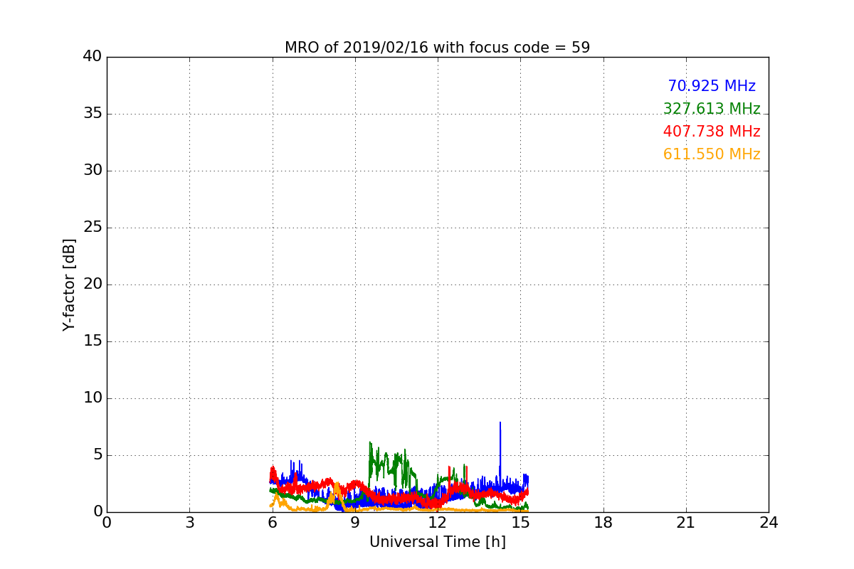
Task: Select the orange 611.550 MHz legend label
Action: pos(712,154)
